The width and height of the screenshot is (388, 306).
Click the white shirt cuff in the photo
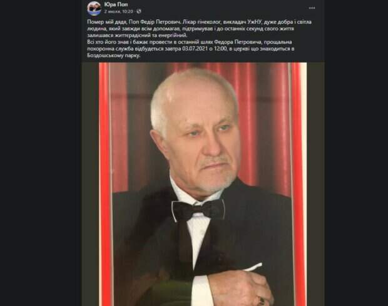pos(202,290)
